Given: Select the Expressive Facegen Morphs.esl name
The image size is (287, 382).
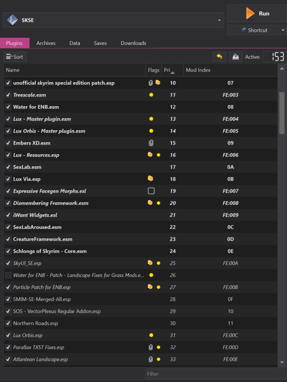Looking at the screenshot, I should pos(50,191).
